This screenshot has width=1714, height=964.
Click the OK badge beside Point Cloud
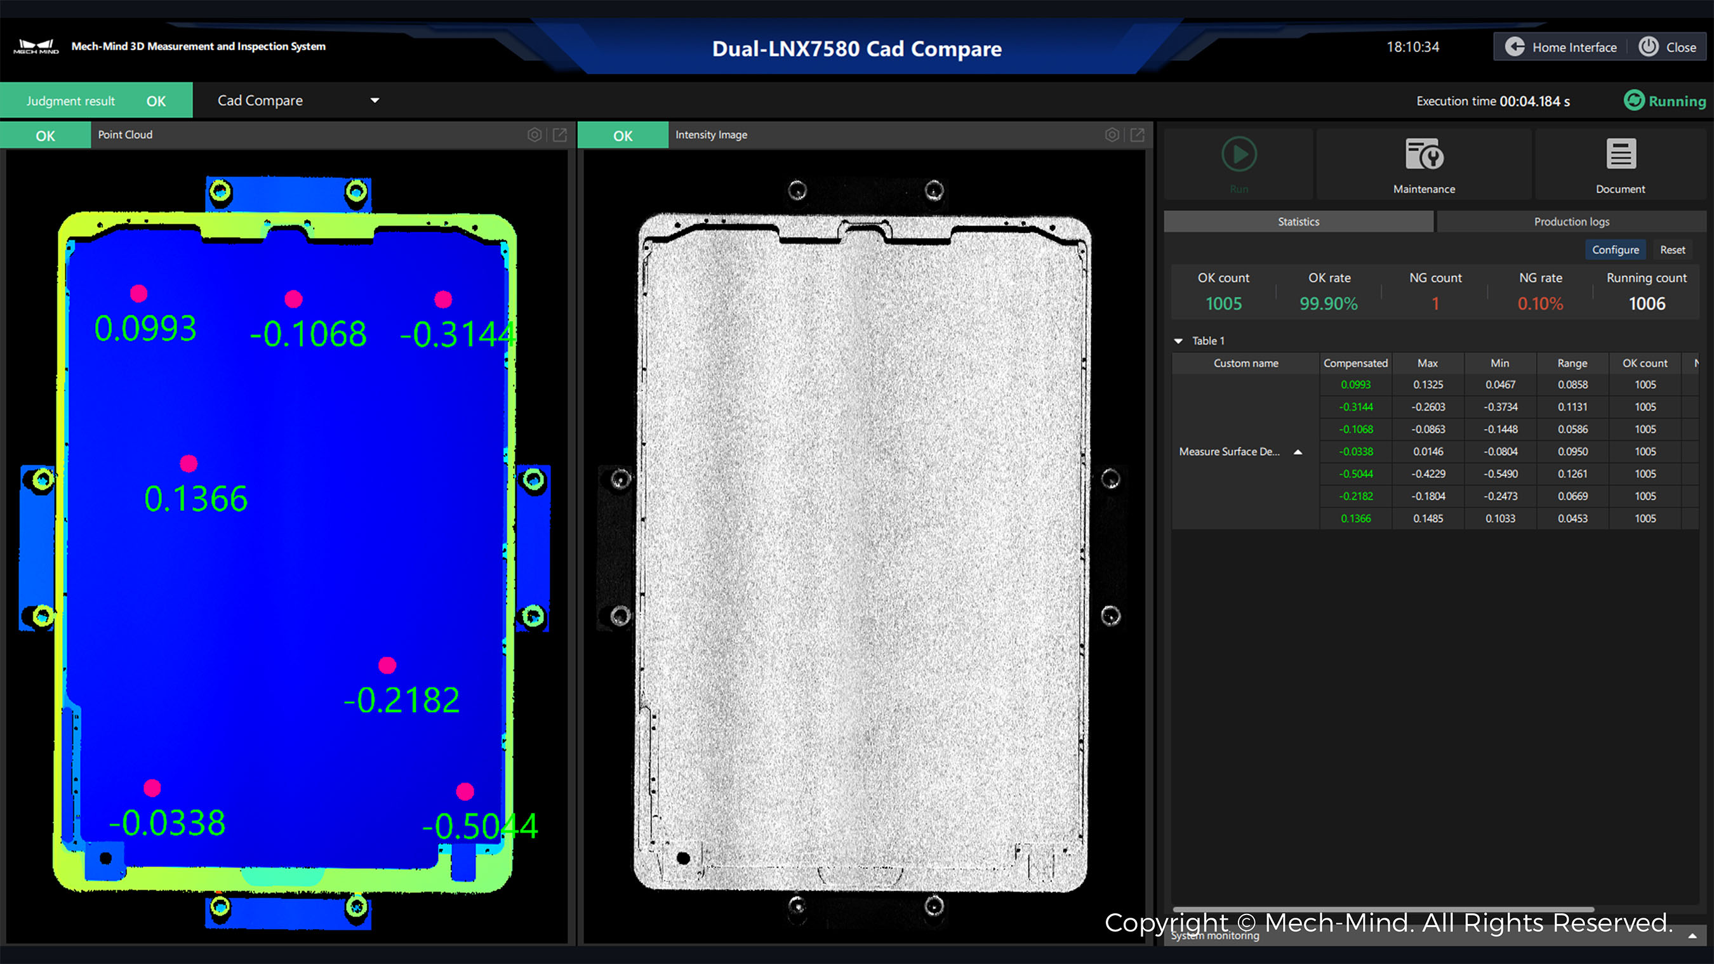click(x=45, y=136)
